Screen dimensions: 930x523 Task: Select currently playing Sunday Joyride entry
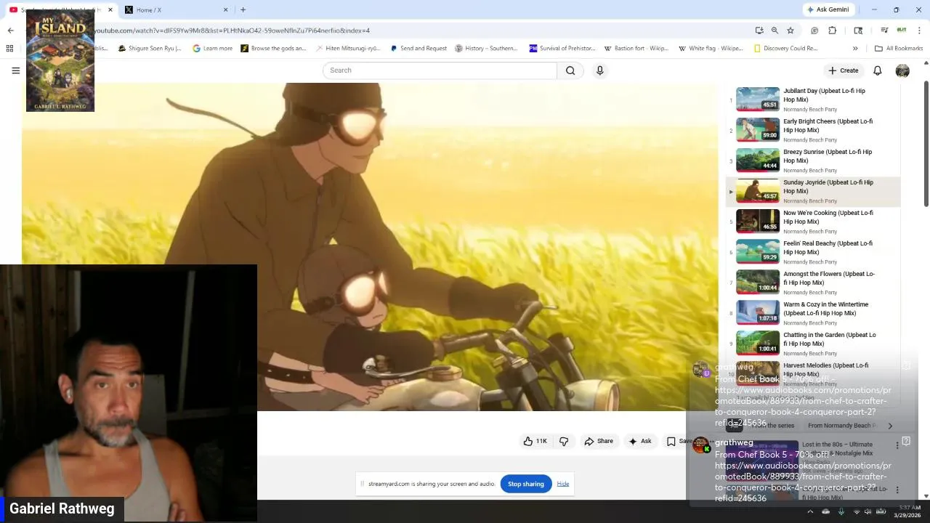point(813,191)
